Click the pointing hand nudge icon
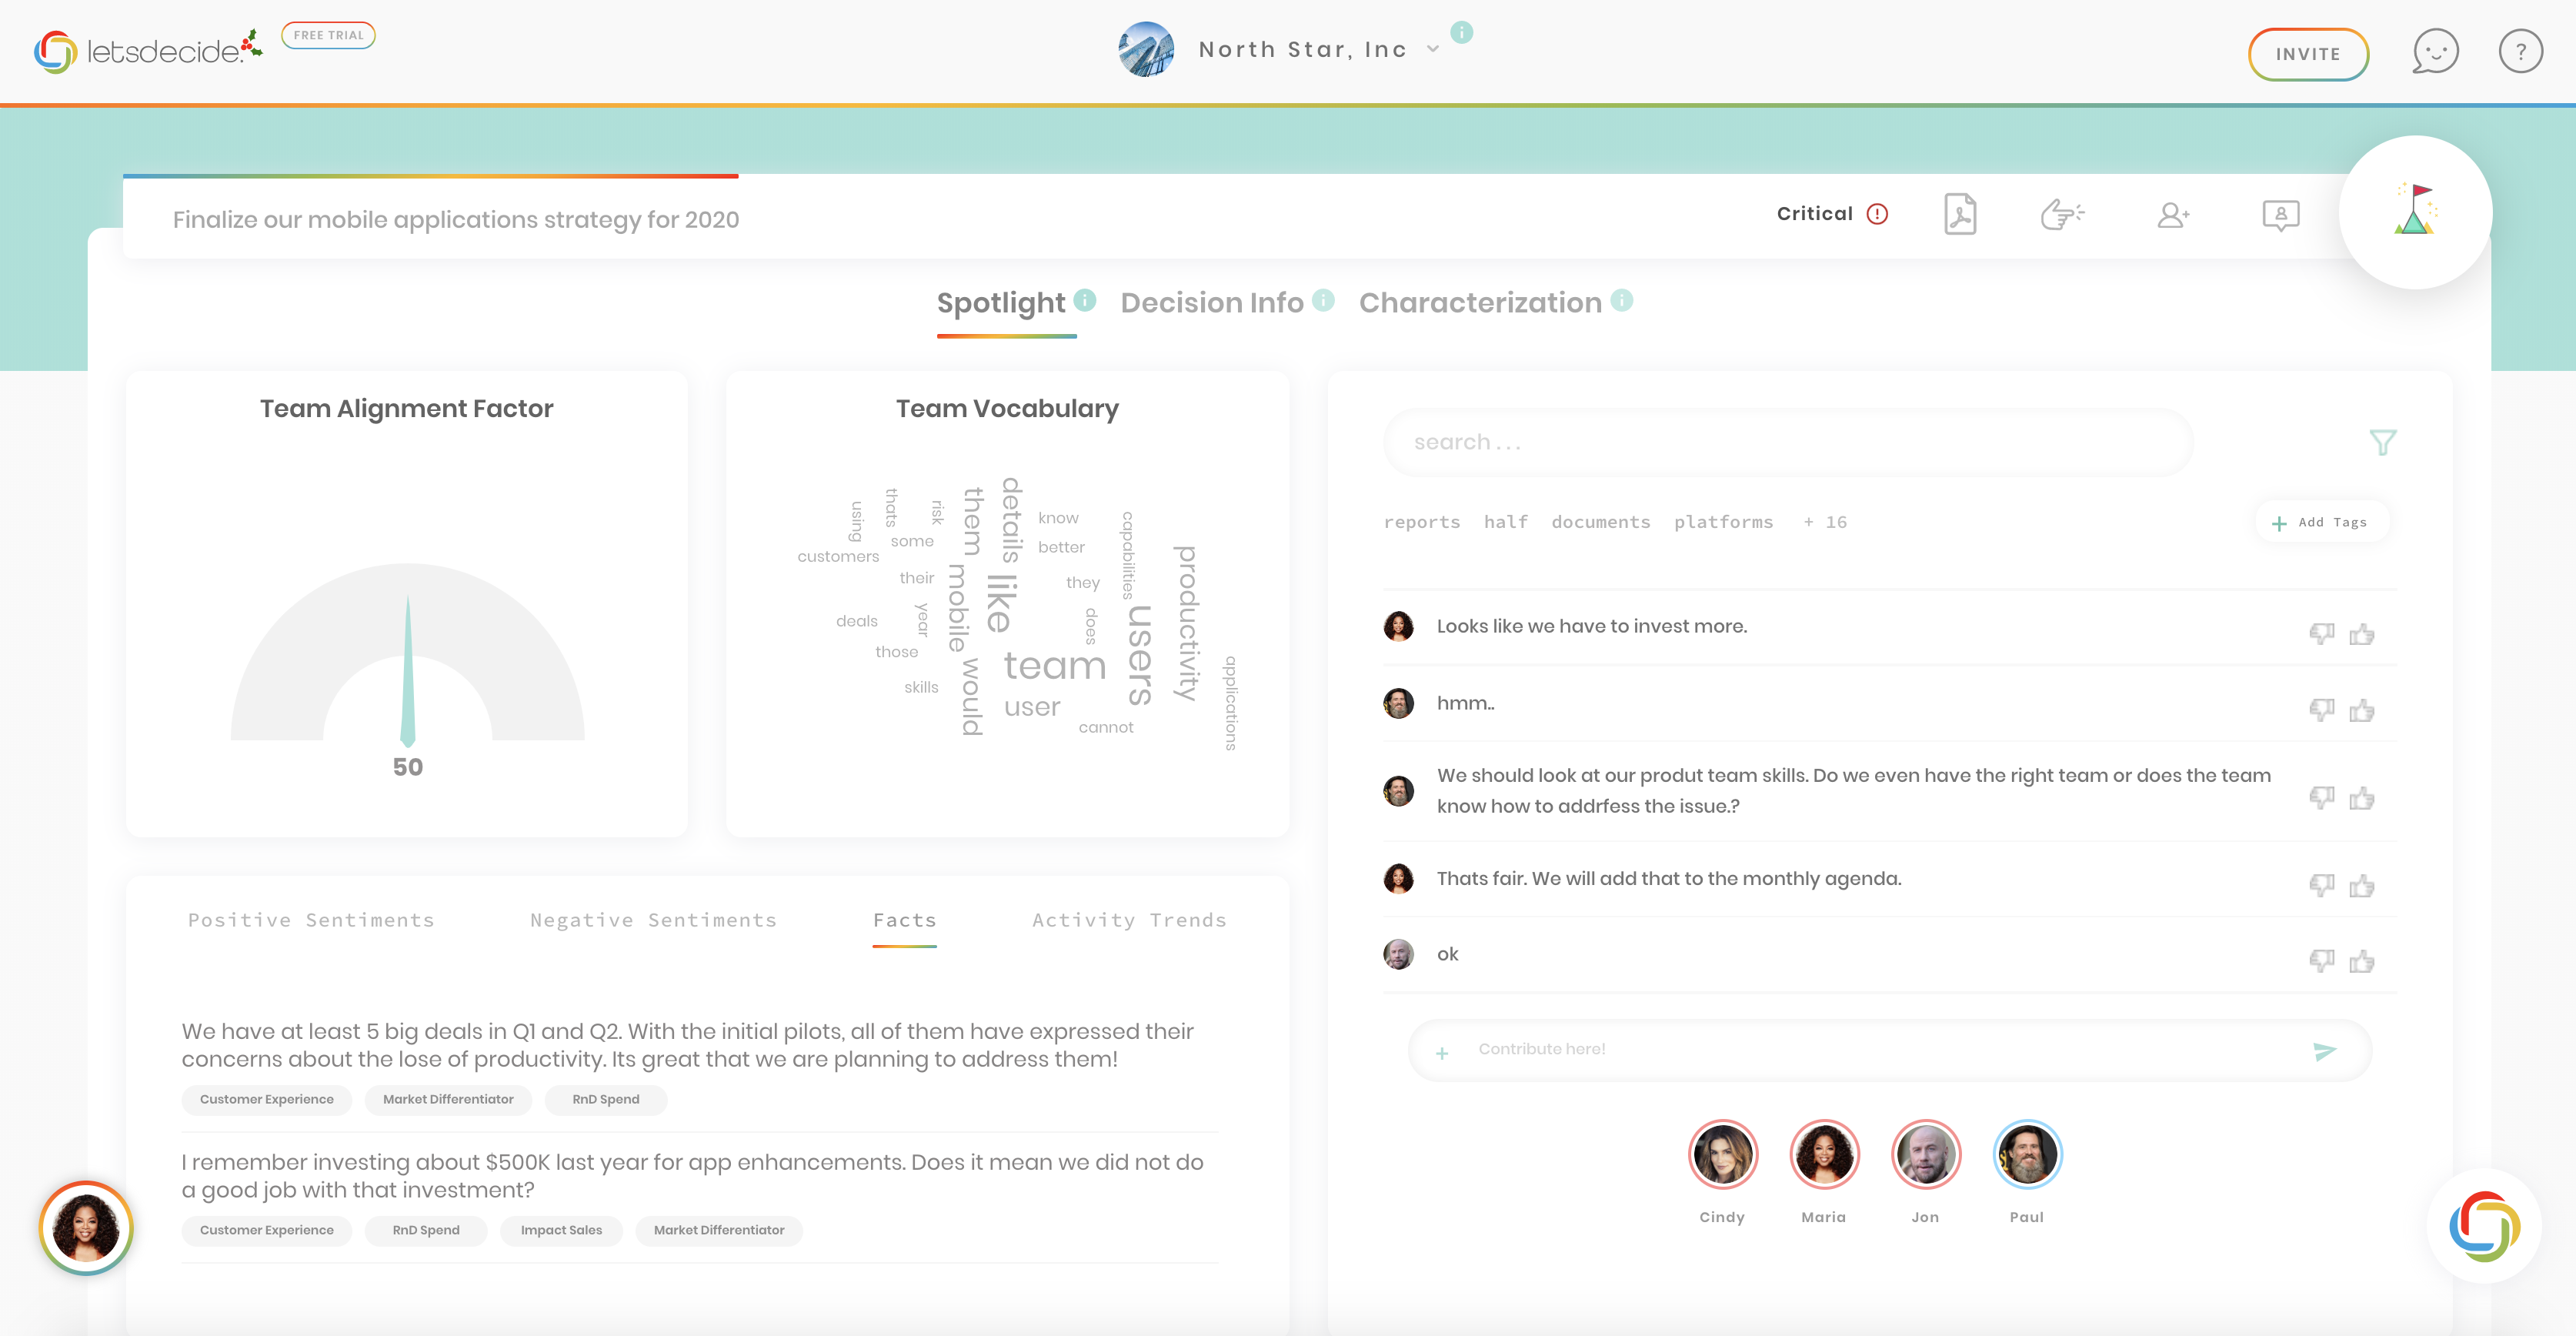This screenshot has width=2576, height=1336. (x=2061, y=214)
